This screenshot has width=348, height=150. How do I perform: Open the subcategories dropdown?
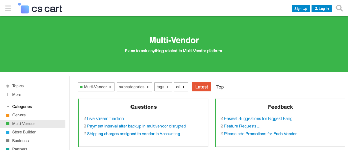pos(134,87)
